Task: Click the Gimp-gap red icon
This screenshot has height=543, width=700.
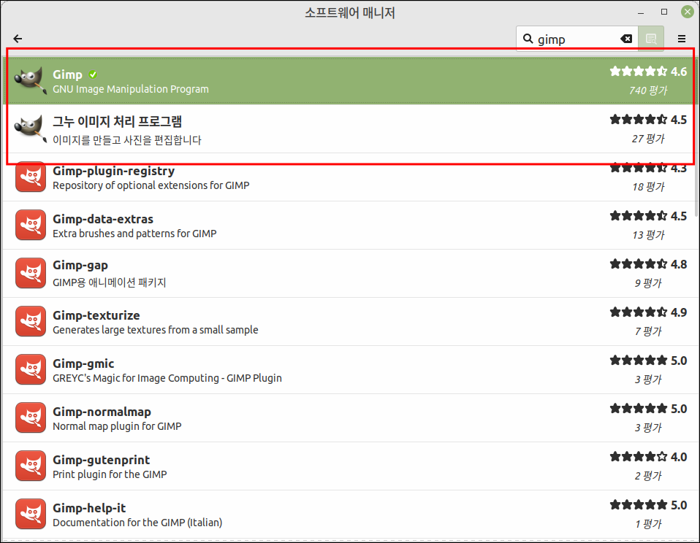Action: pos(31,273)
